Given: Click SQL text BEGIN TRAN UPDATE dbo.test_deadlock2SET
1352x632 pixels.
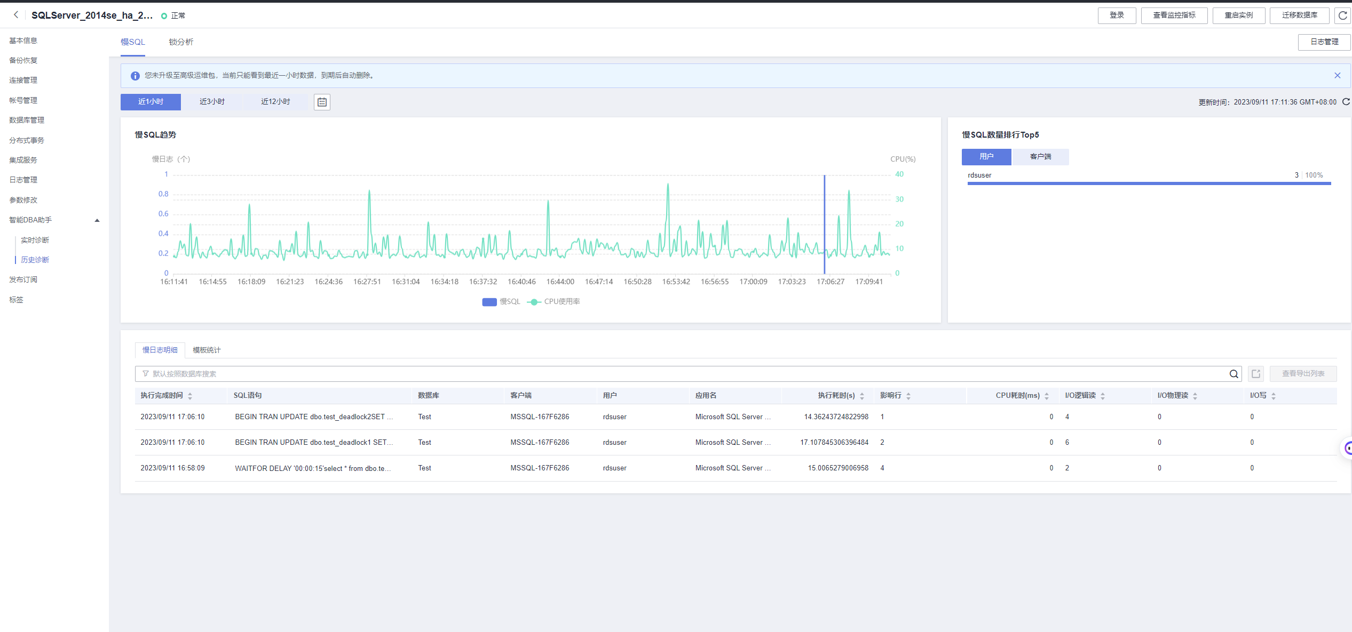Looking at the screenshot, I should (x=314, y=417).
